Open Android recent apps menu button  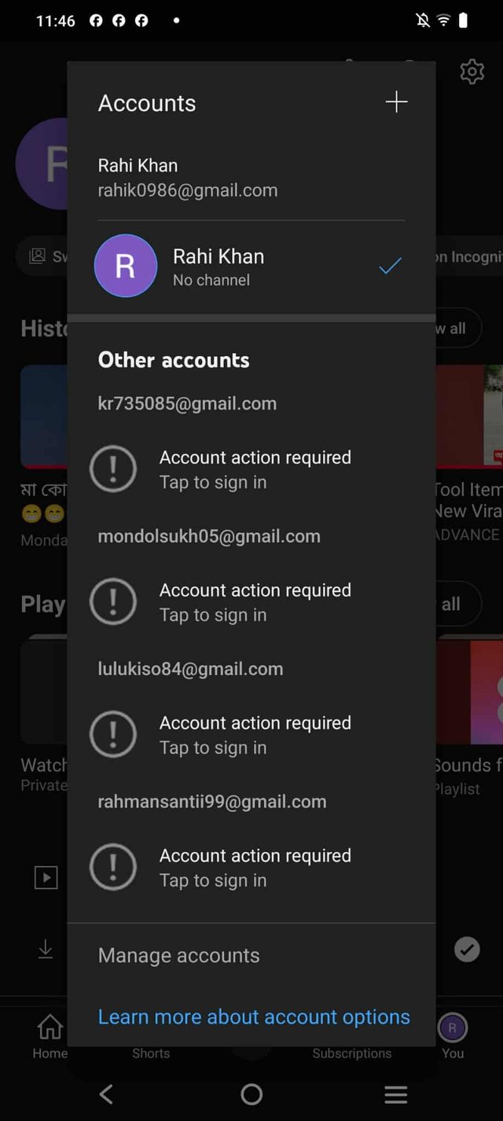click(x=395, y=1093)
